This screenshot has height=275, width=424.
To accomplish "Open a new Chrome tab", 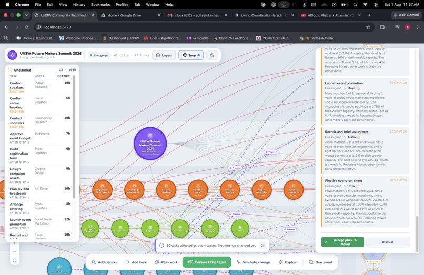I will [x=369, y=15].
